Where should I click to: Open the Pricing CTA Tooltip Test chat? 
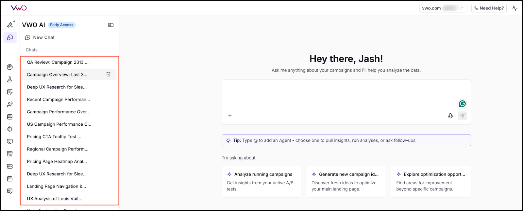click(x=54, y=137)
